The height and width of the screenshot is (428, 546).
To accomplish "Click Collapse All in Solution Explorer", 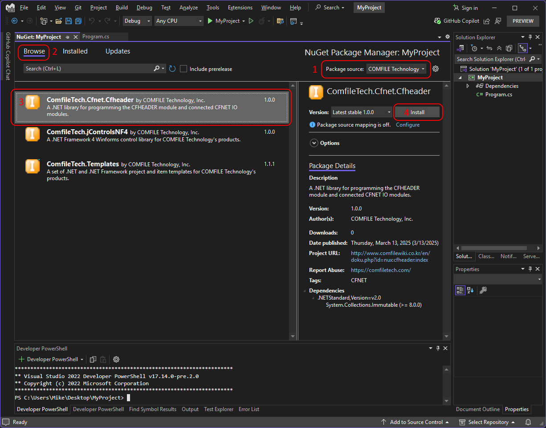I will (499, 48).
